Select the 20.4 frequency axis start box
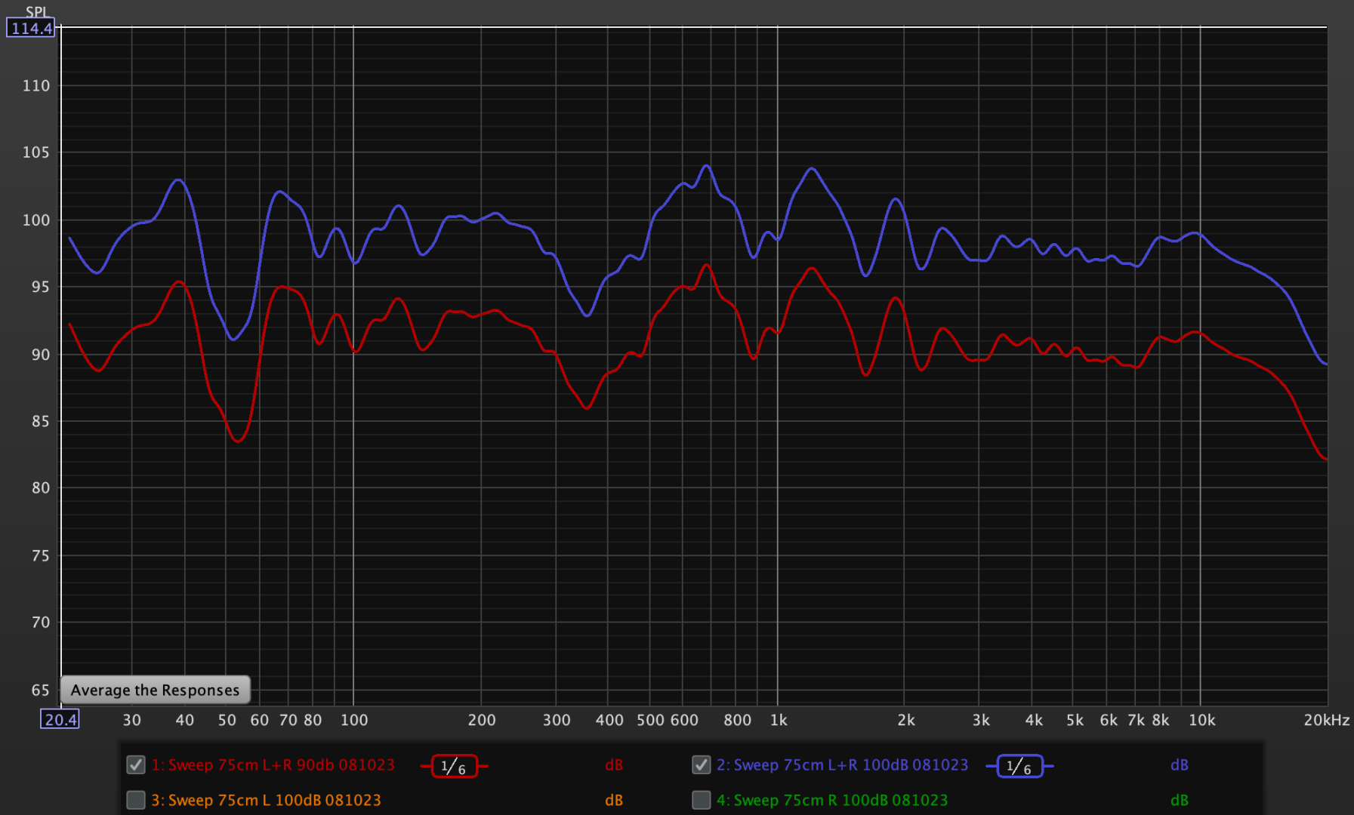The width and height of the screenshot is (1354, 815). (x=60, y=719)
